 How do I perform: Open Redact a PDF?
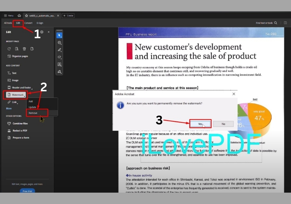(x=17, y=130)
